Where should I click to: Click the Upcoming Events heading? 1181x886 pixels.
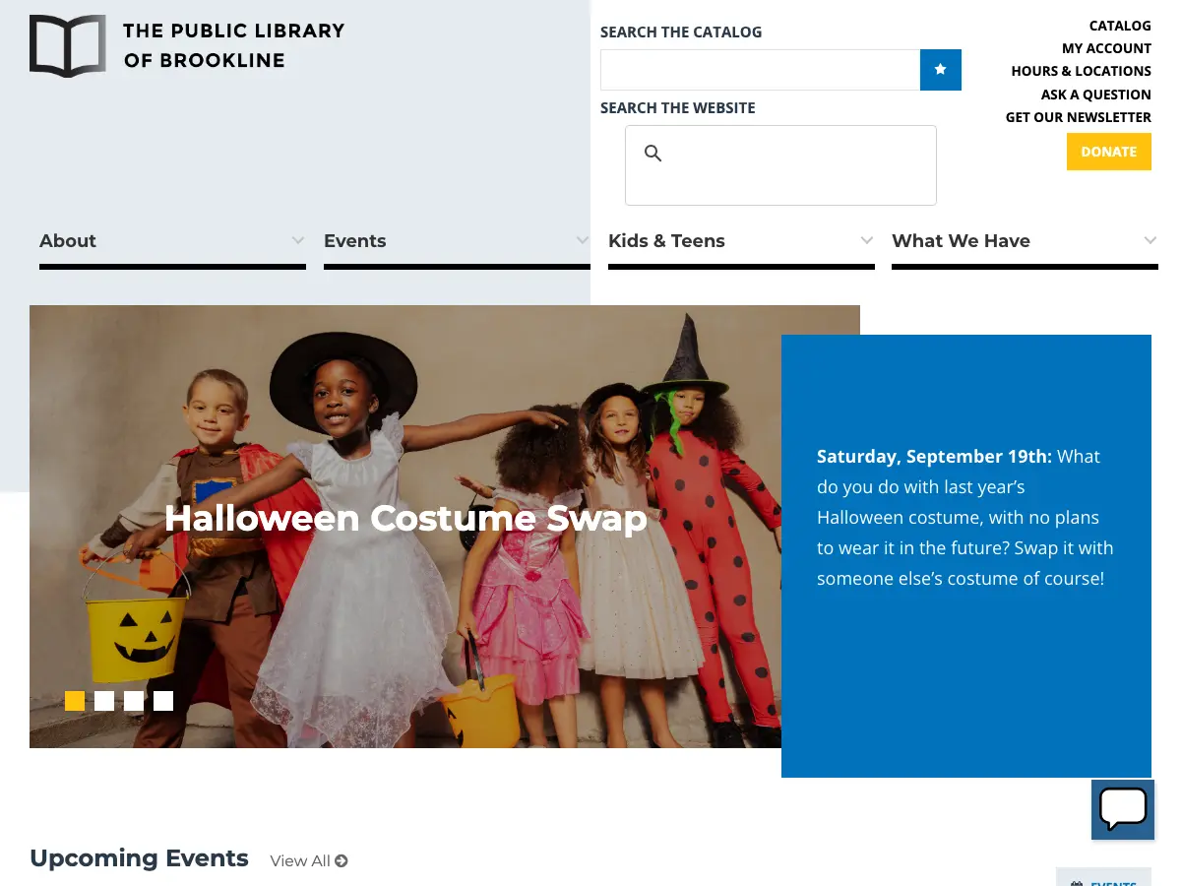click(139, 858)
